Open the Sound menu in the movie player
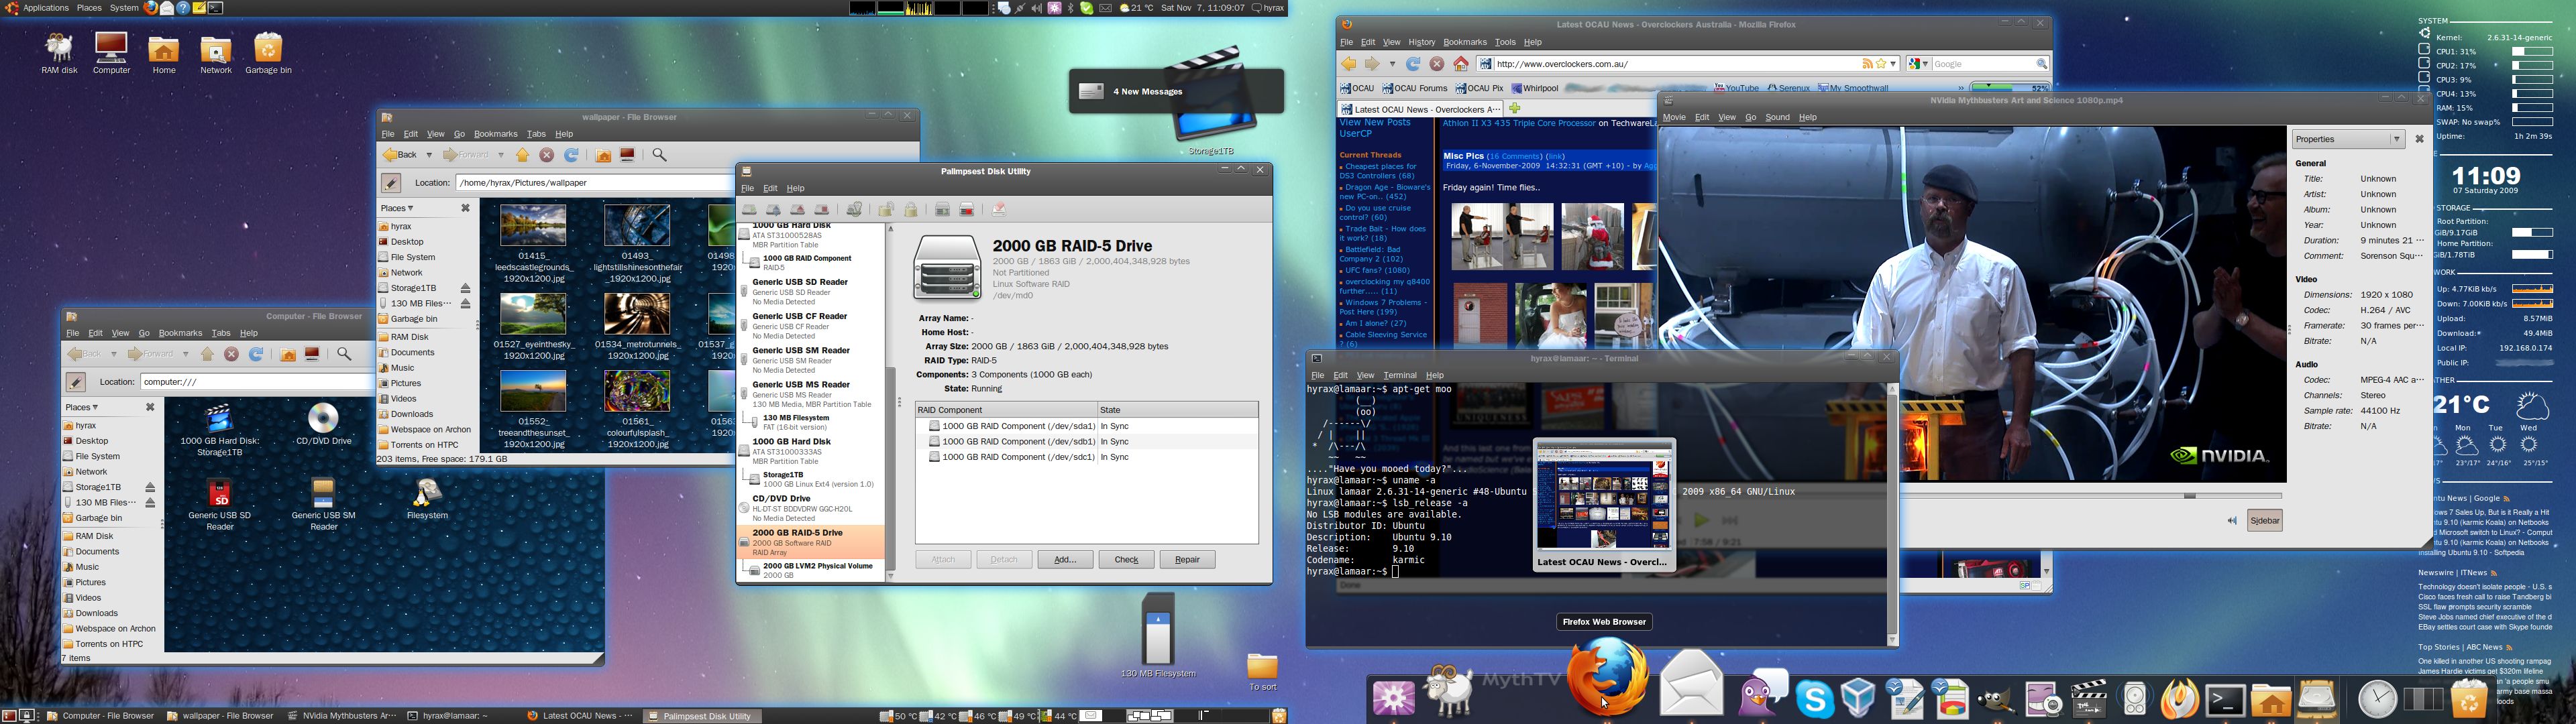The height and width of the screenshot is (724, 2576). click(x=1777, y=117)
